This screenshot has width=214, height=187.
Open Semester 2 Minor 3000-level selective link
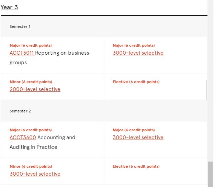coord(35,174)
